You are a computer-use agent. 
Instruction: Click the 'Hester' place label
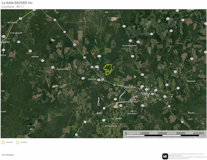35,57
